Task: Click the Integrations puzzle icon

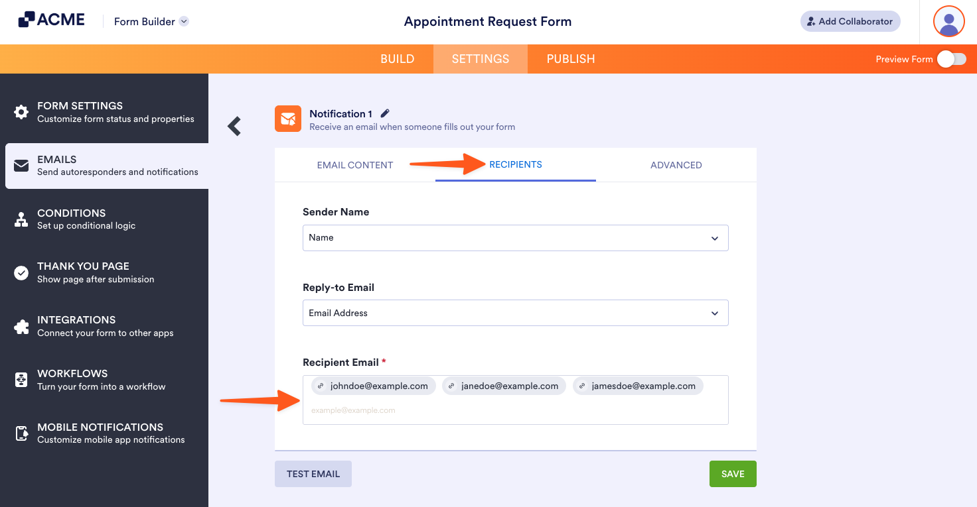Action: click(22, 326)
